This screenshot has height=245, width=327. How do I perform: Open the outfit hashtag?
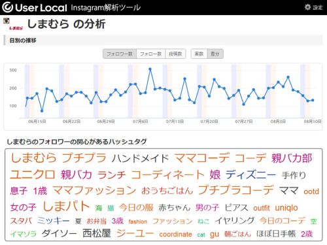(x=262, y=208)
